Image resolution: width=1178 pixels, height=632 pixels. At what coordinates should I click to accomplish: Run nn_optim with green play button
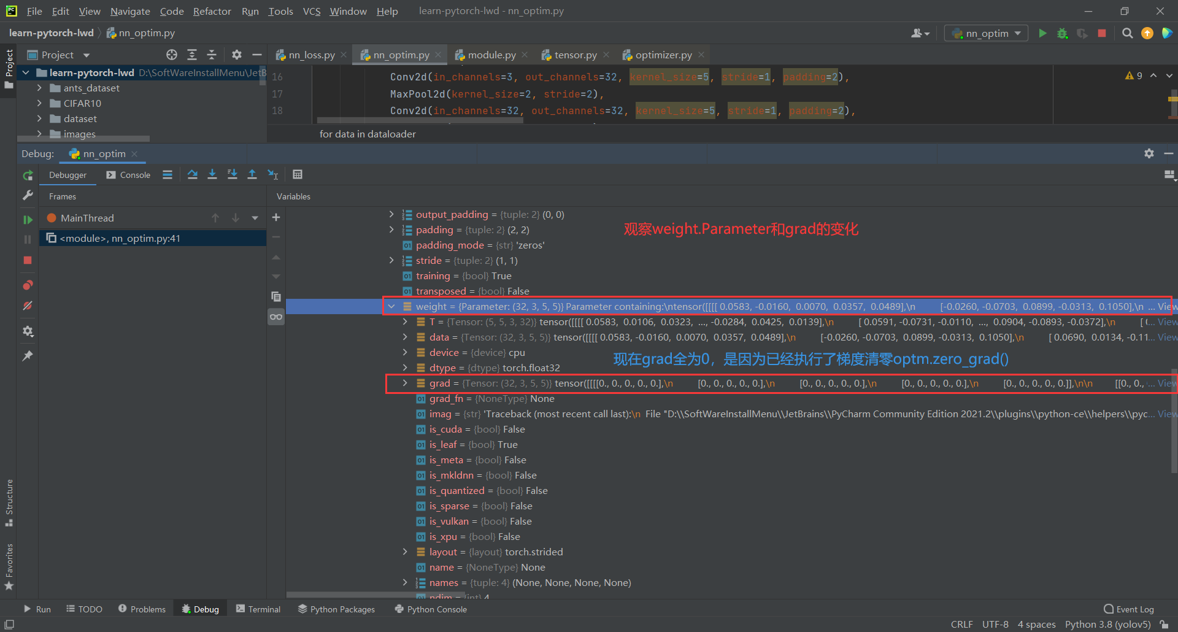[x=1042, y=33]
